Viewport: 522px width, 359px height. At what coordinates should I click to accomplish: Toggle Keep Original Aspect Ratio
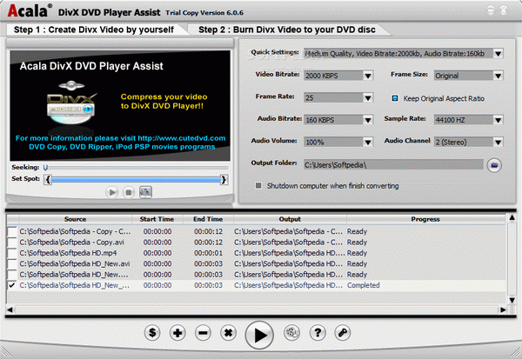pos(395,98)
